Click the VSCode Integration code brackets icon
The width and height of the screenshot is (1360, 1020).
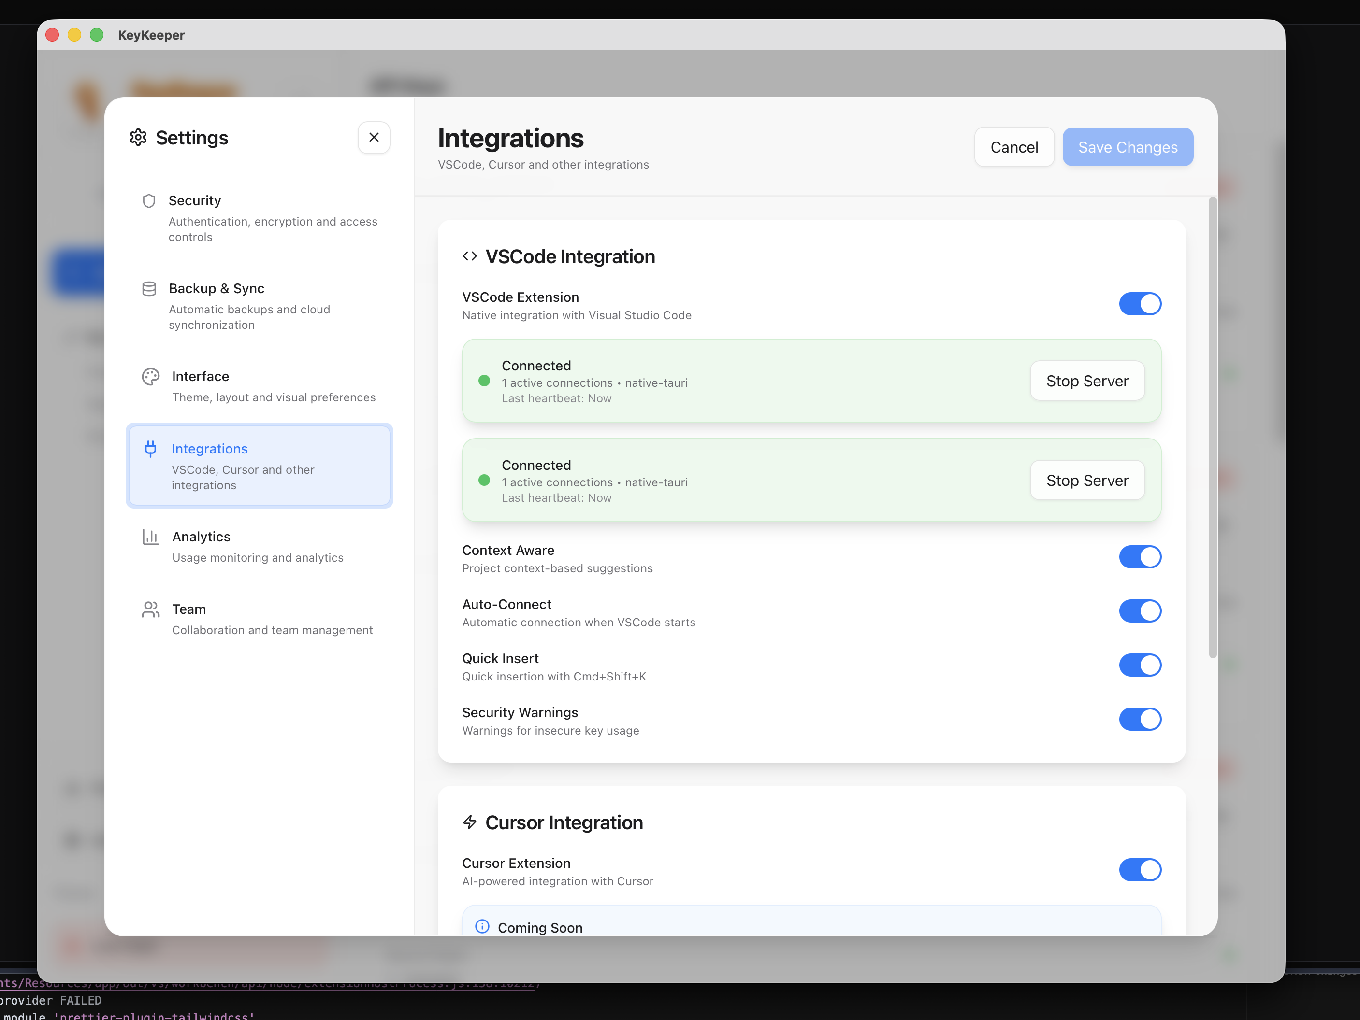tap(470, 256)
